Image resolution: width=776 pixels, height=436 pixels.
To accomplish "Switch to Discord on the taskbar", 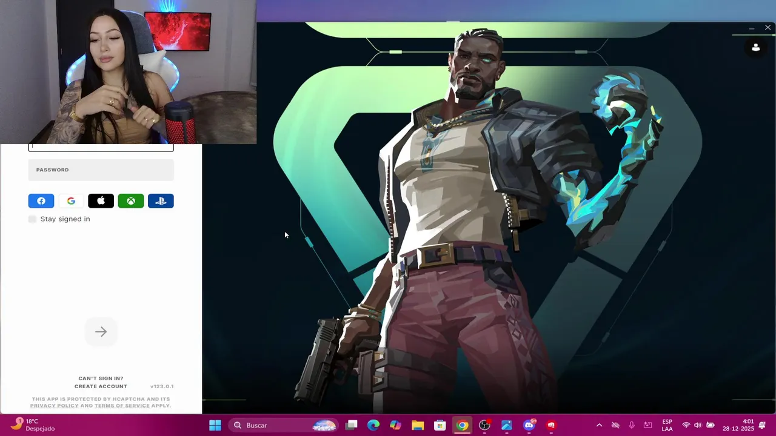I will click(x=529, y=425).
